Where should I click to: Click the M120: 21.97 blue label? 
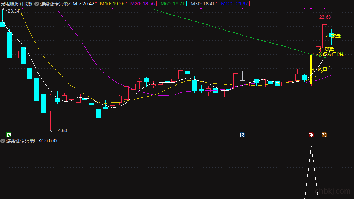click(x=234, y=4)
